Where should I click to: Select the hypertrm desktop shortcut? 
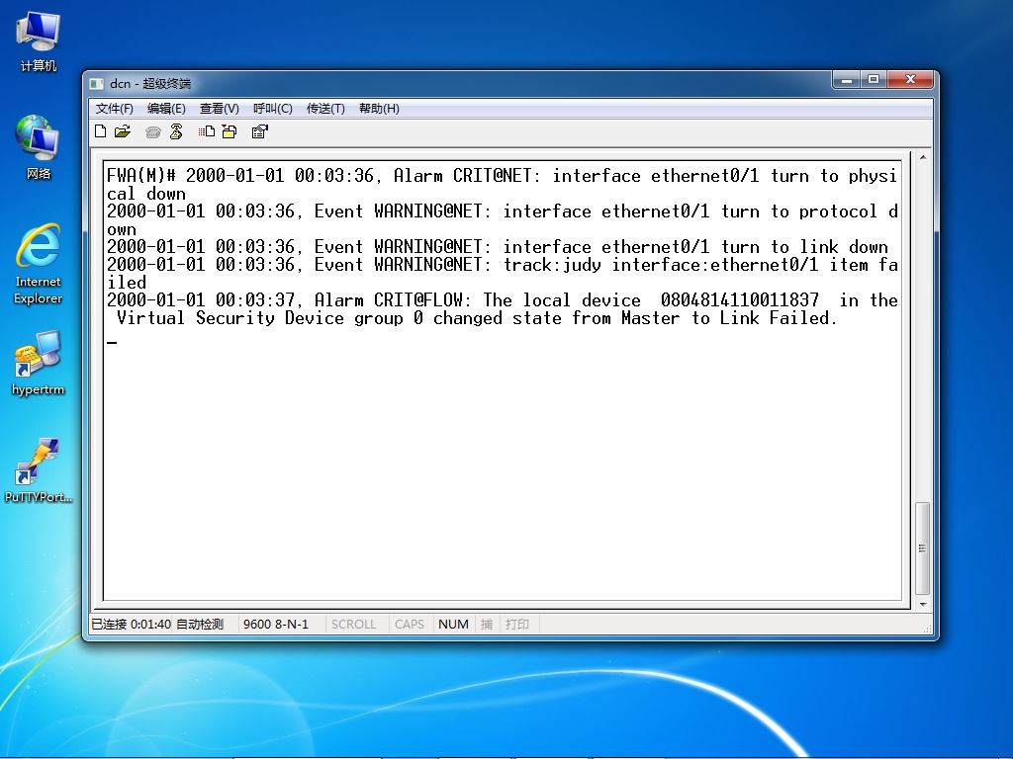(x=39, y=364)
